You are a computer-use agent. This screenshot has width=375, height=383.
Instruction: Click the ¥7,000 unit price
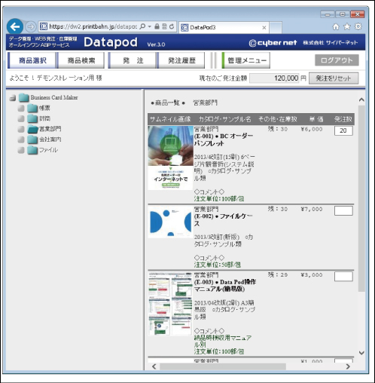tap(312, 209)
